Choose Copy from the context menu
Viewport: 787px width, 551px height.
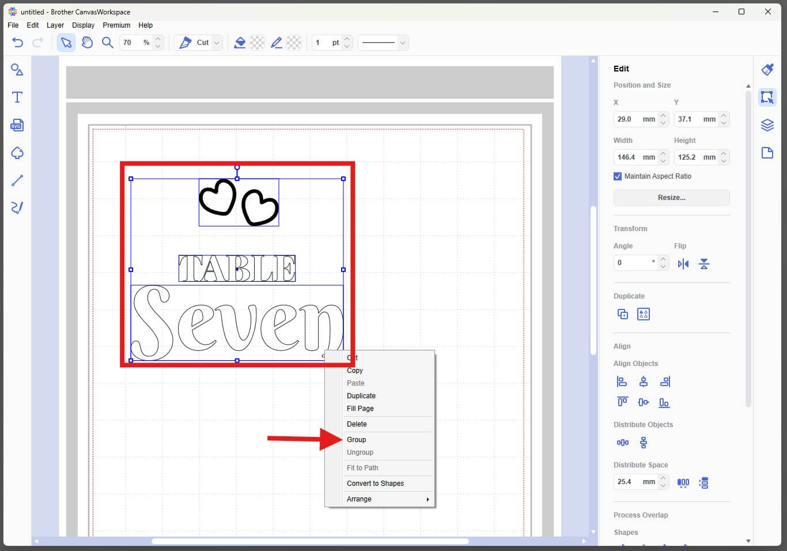[x=379, y=371]
